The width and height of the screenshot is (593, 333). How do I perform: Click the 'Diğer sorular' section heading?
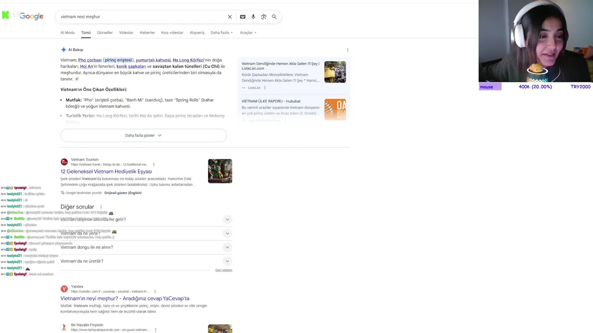point(77,207)
